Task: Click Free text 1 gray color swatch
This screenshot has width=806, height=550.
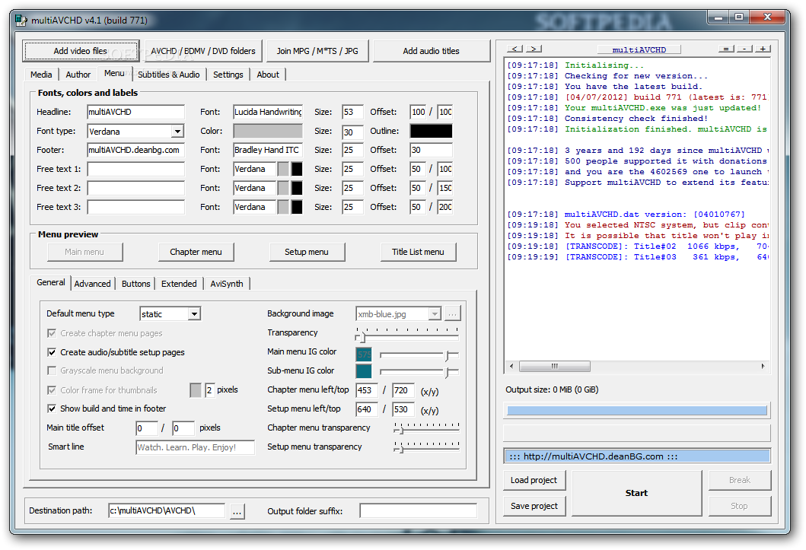Action: 283,169
